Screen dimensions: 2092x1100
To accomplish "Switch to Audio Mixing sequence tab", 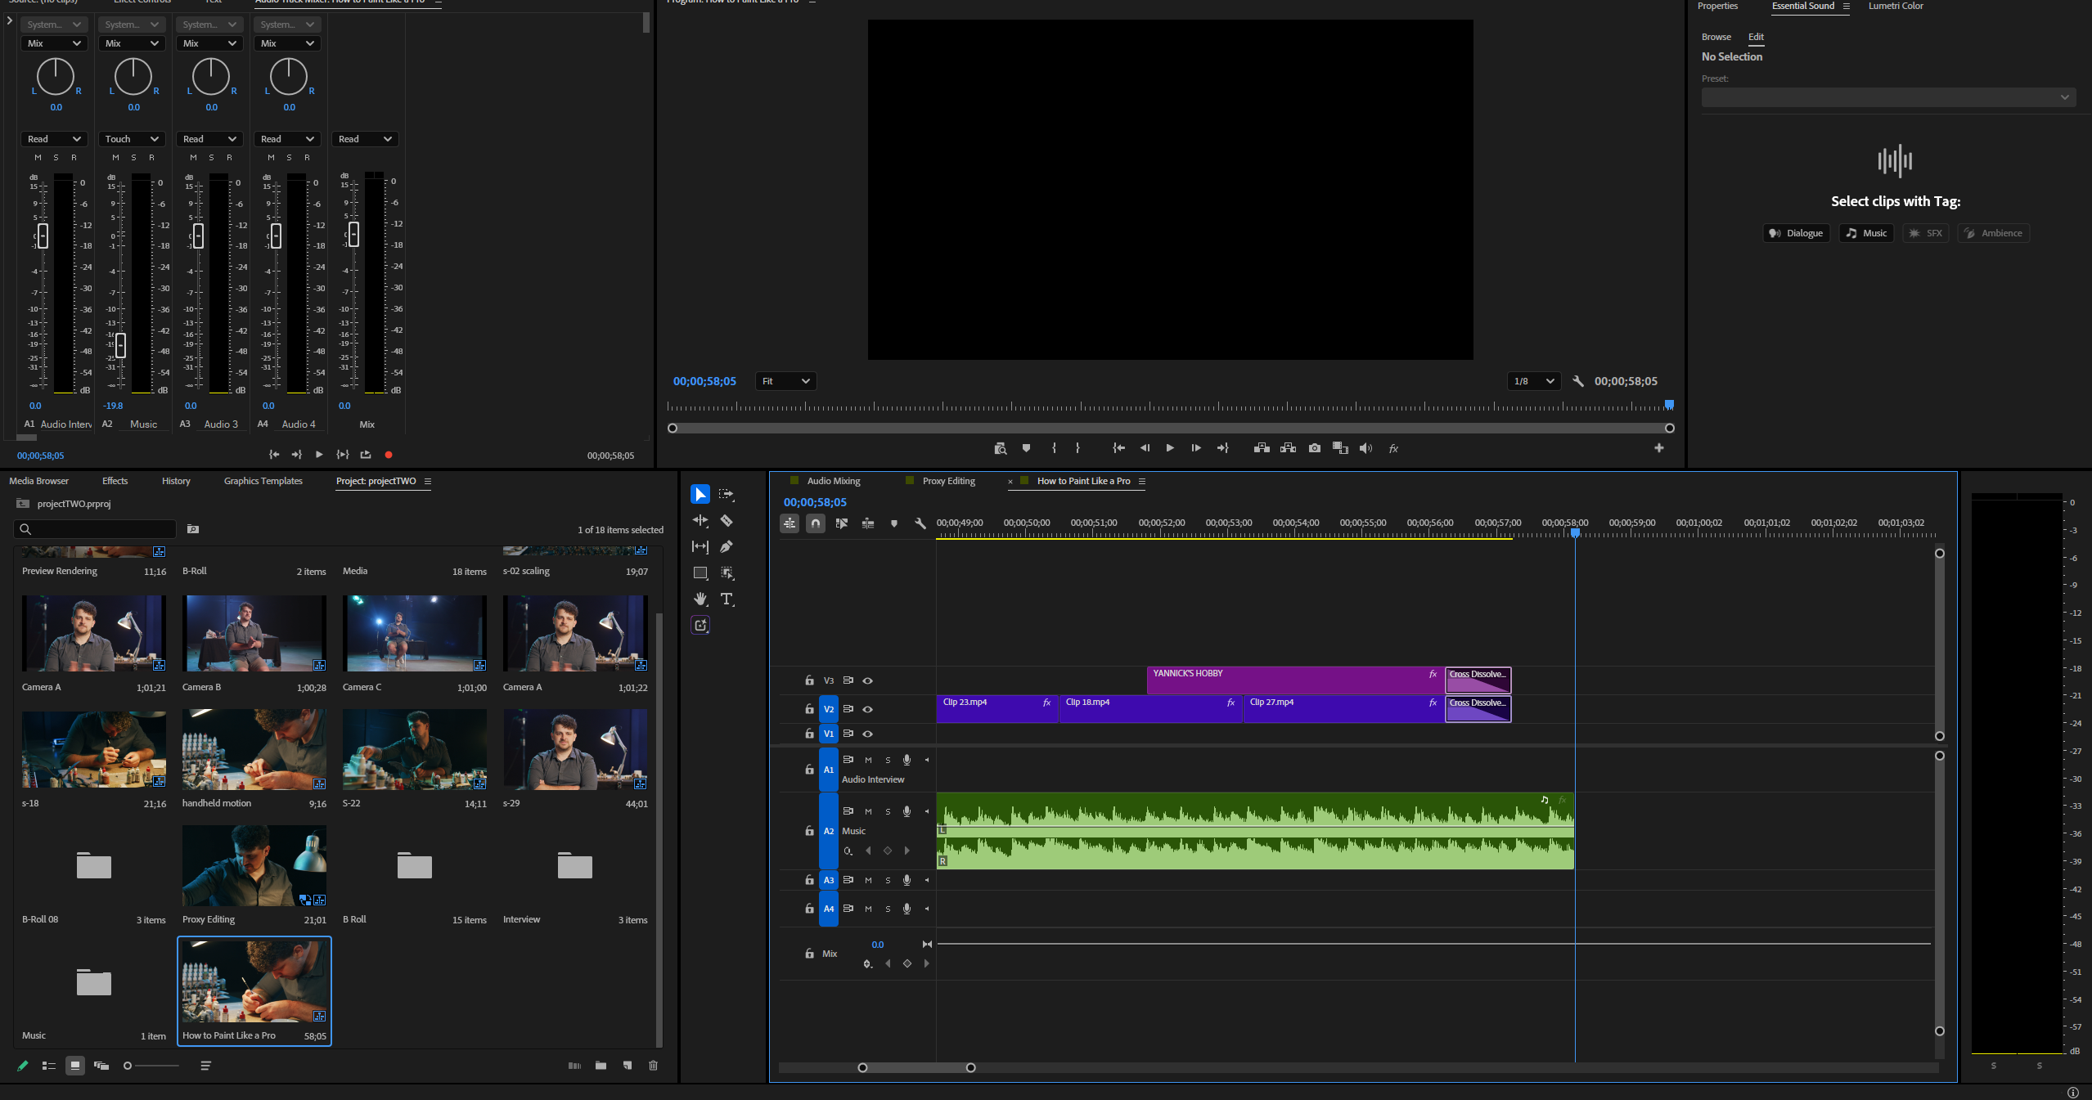I will click(x=834, y=481).
